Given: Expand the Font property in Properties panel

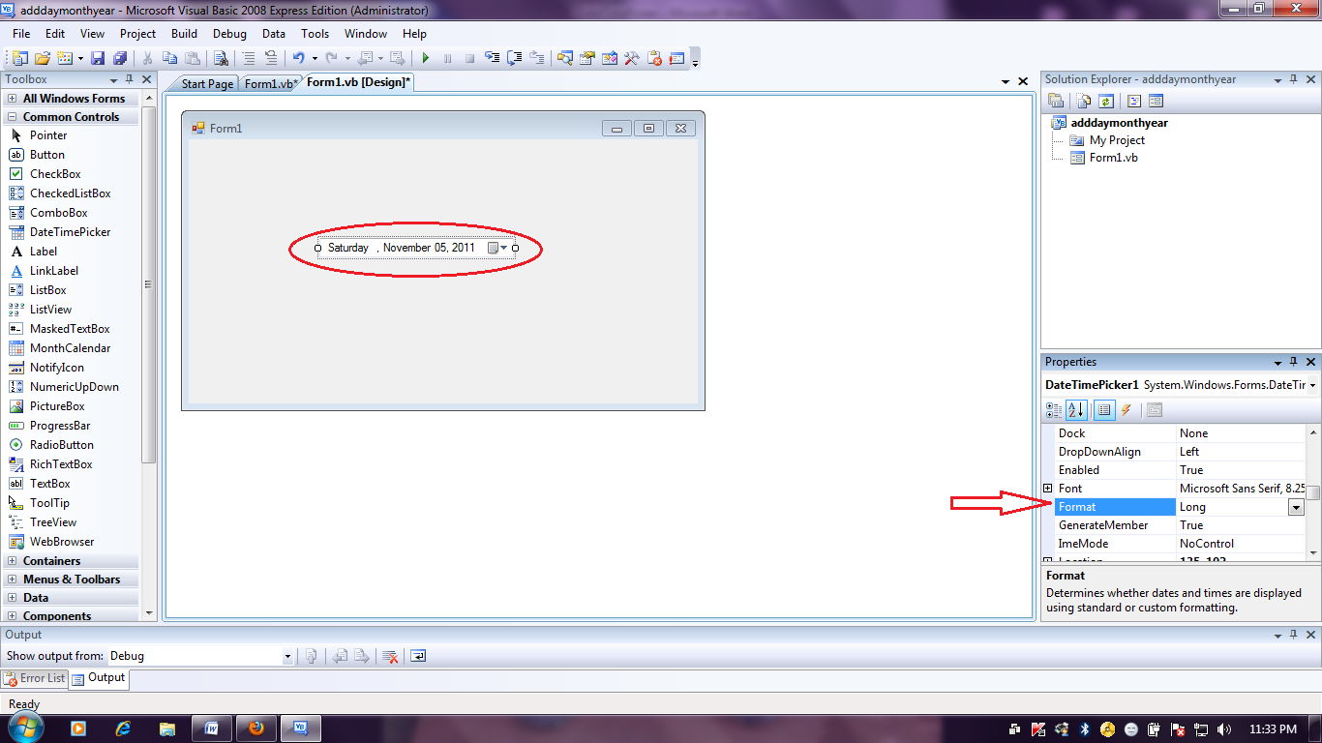Looking at the screenshot, I should [1050, 488].
